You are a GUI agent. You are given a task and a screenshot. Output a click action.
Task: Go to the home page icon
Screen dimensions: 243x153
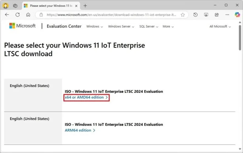coord(28,15)
